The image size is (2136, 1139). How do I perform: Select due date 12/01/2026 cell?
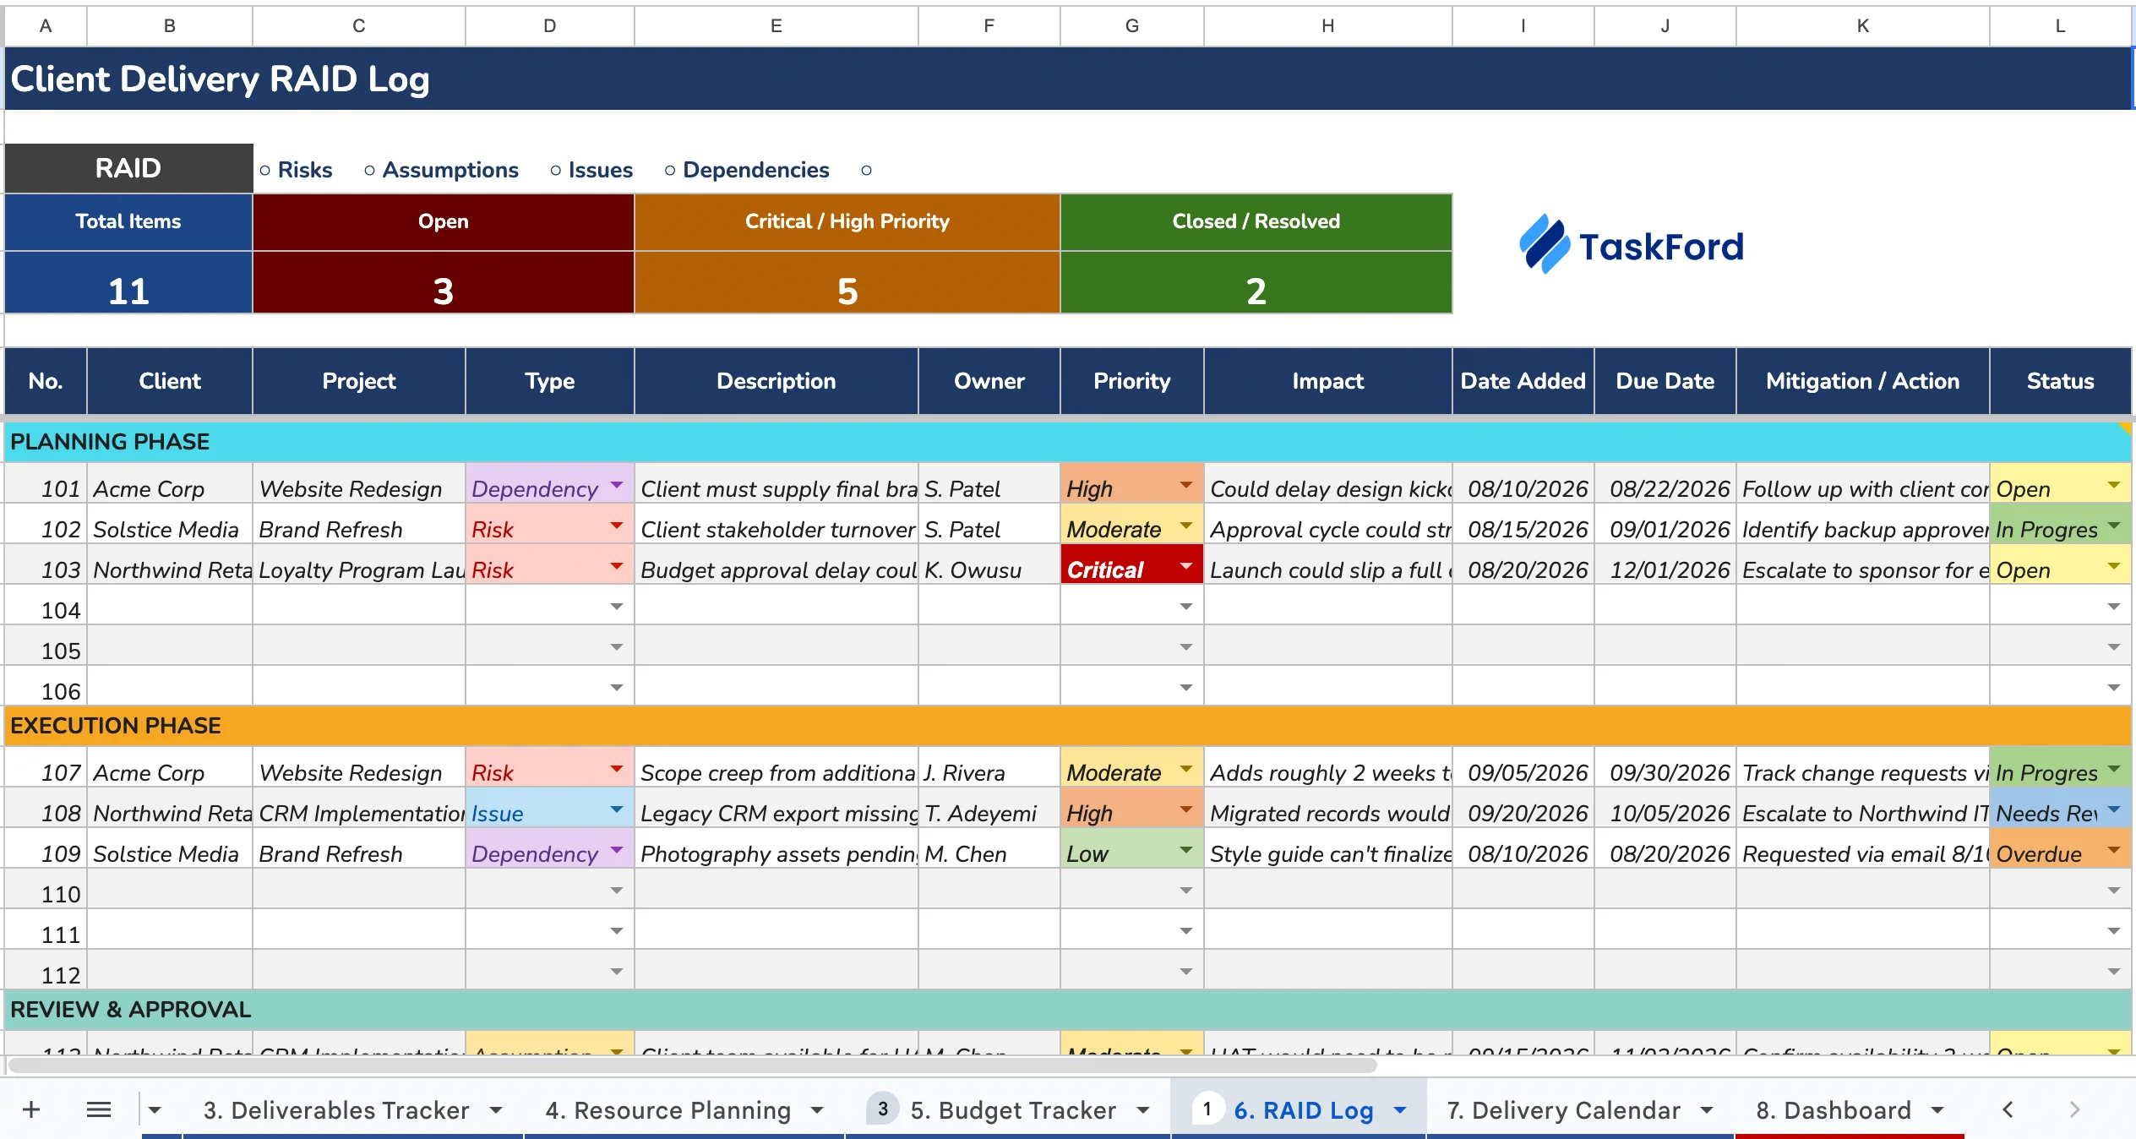(1665, 566)
